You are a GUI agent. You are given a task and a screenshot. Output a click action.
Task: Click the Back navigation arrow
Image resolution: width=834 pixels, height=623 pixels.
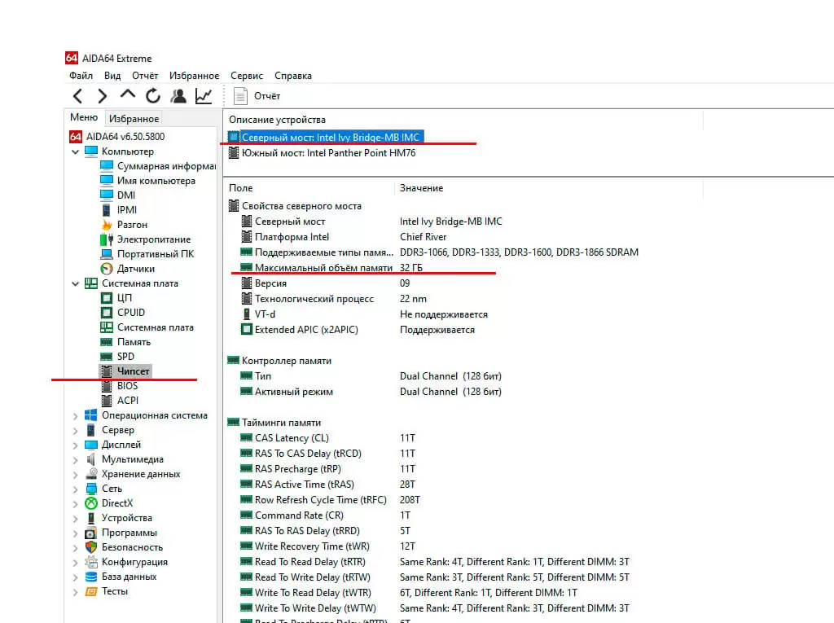pos(77,96)
